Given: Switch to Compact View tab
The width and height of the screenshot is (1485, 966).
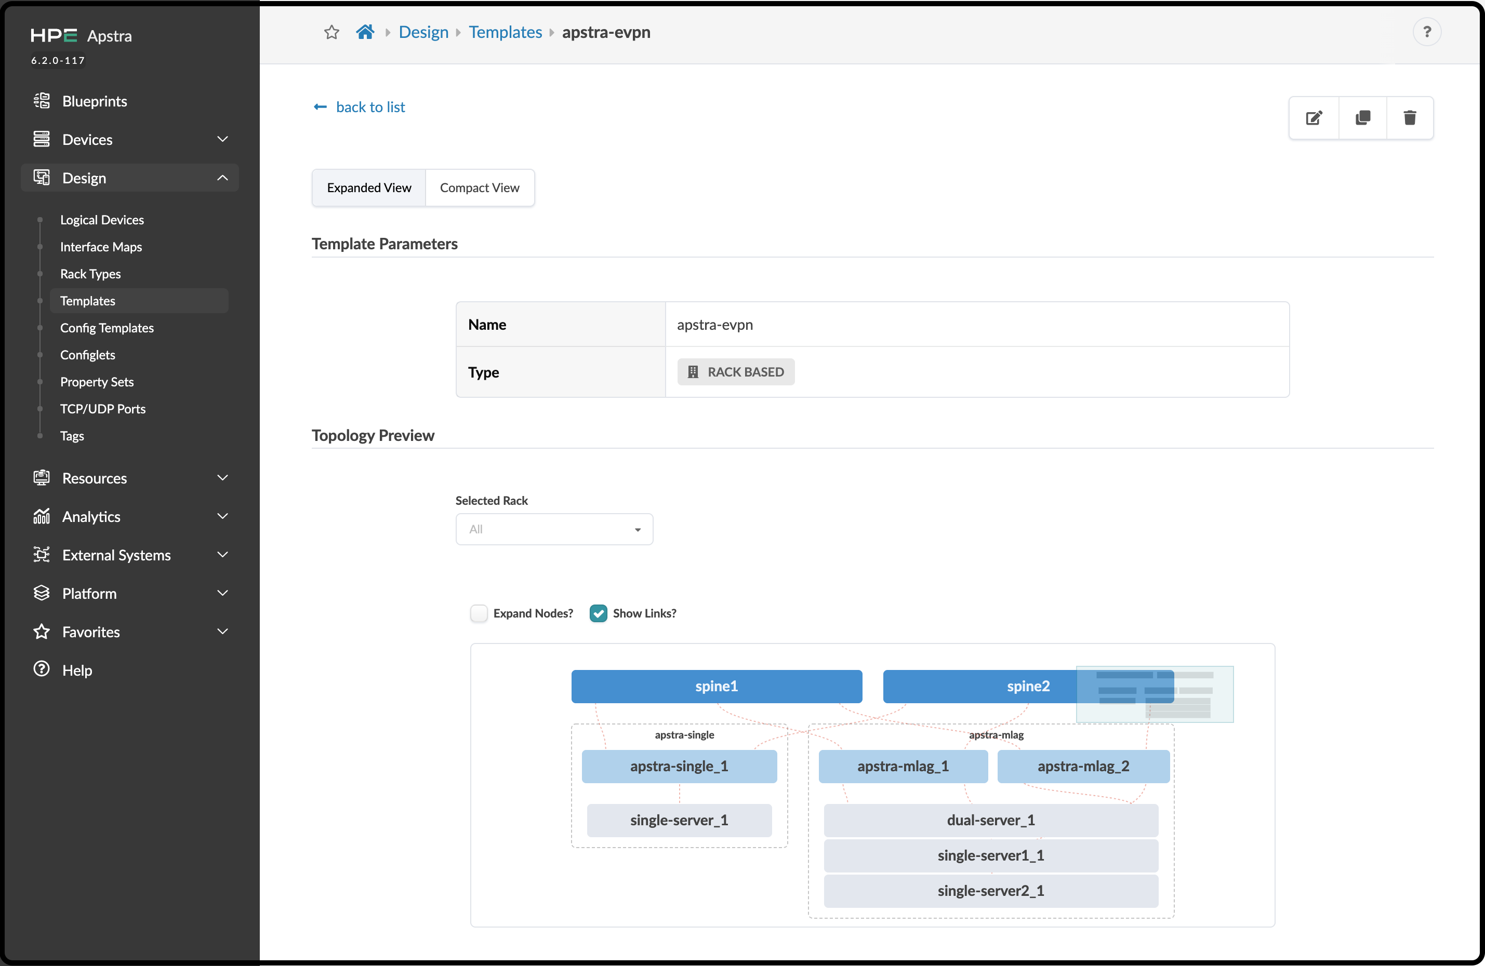Looking at the screenshot, I should (479, 187).
